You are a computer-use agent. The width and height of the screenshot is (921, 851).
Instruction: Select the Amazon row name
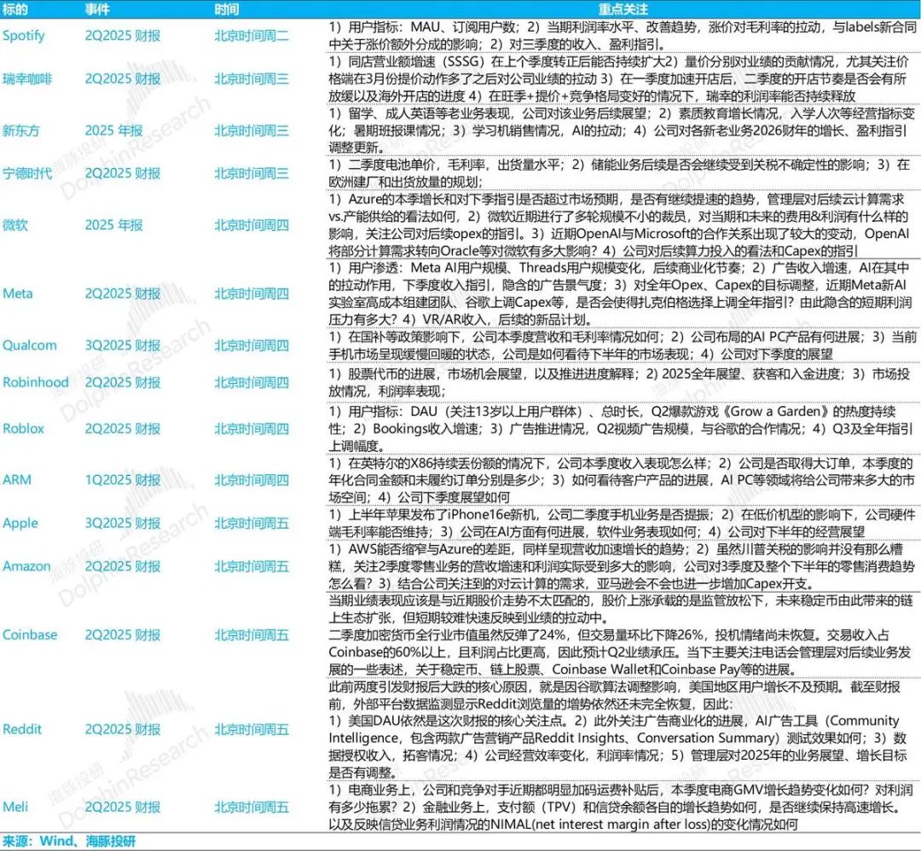26,566
